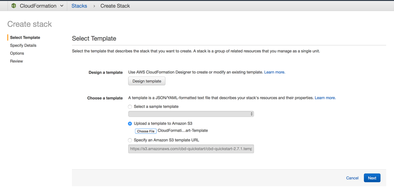Screen dimensions: 394x187
Task: Click the Create Stack breadcrumb text
Action: coord(115,6)
